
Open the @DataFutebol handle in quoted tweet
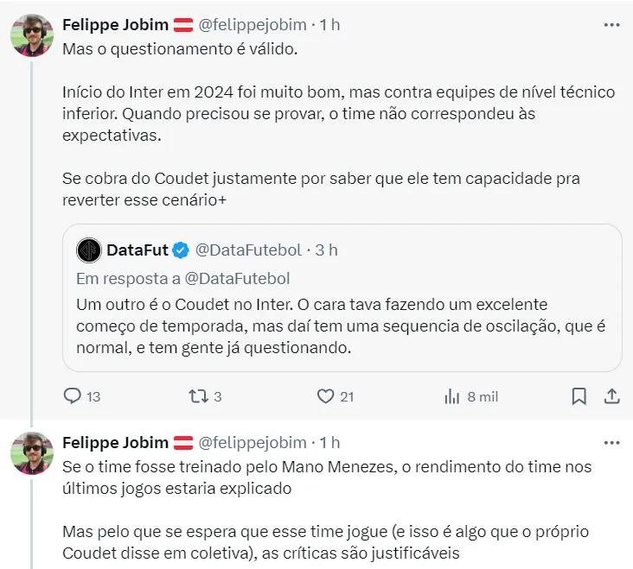(248, 250)
